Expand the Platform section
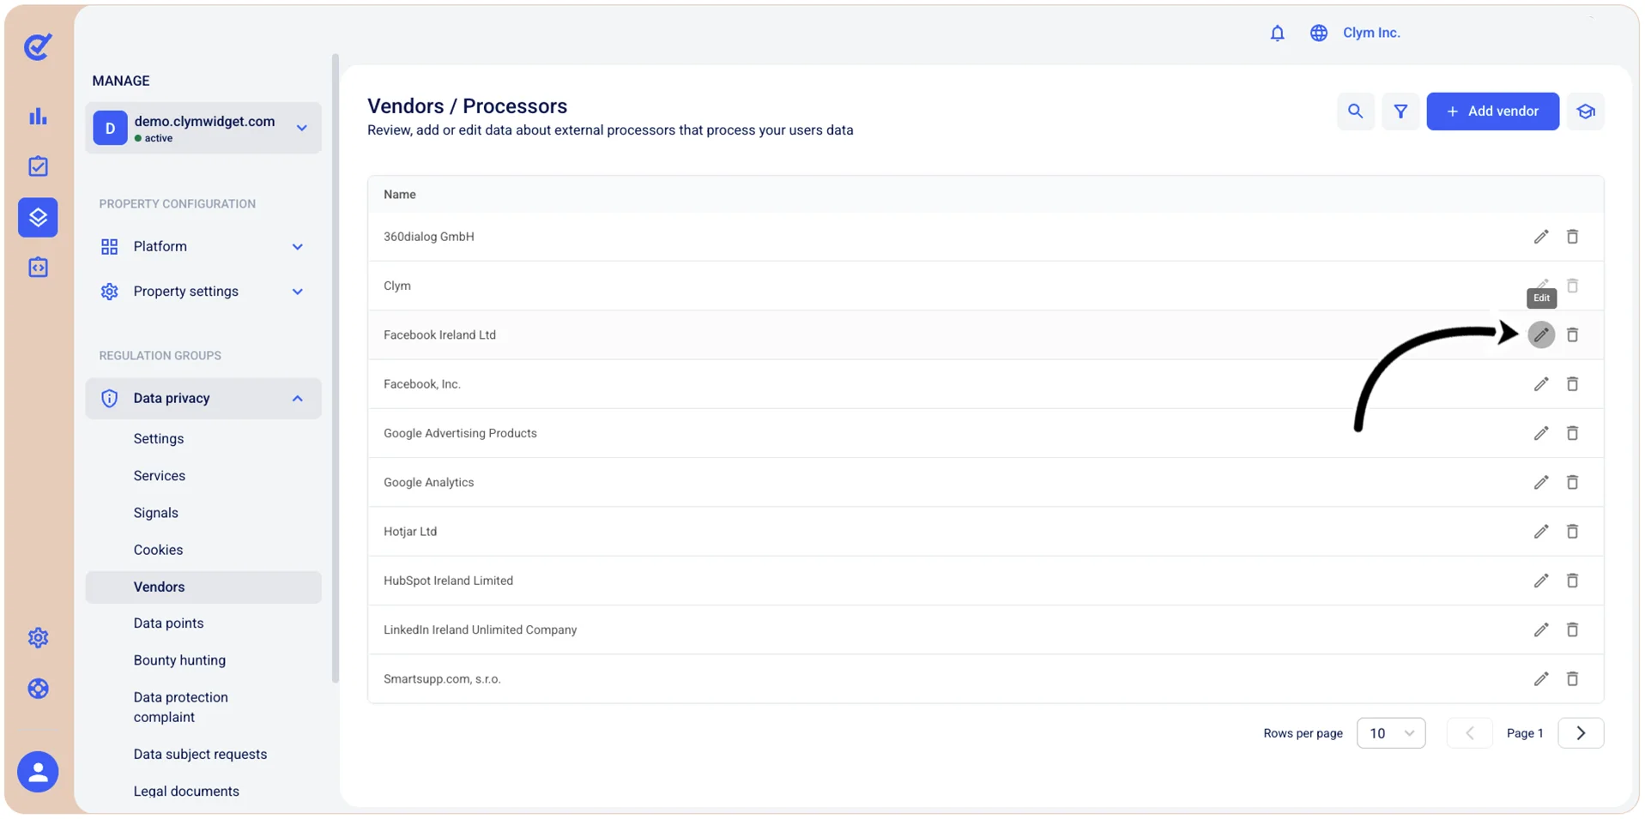 [x=203, y=247]
